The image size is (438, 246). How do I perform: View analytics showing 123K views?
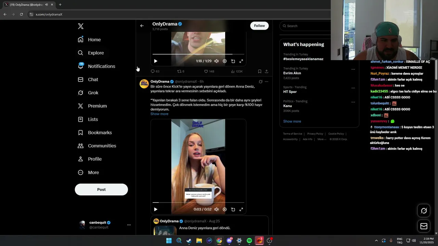click(237, 71)
